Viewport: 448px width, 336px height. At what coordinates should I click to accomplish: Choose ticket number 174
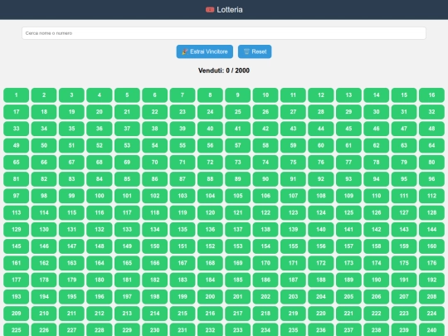(x=377, y=263)
